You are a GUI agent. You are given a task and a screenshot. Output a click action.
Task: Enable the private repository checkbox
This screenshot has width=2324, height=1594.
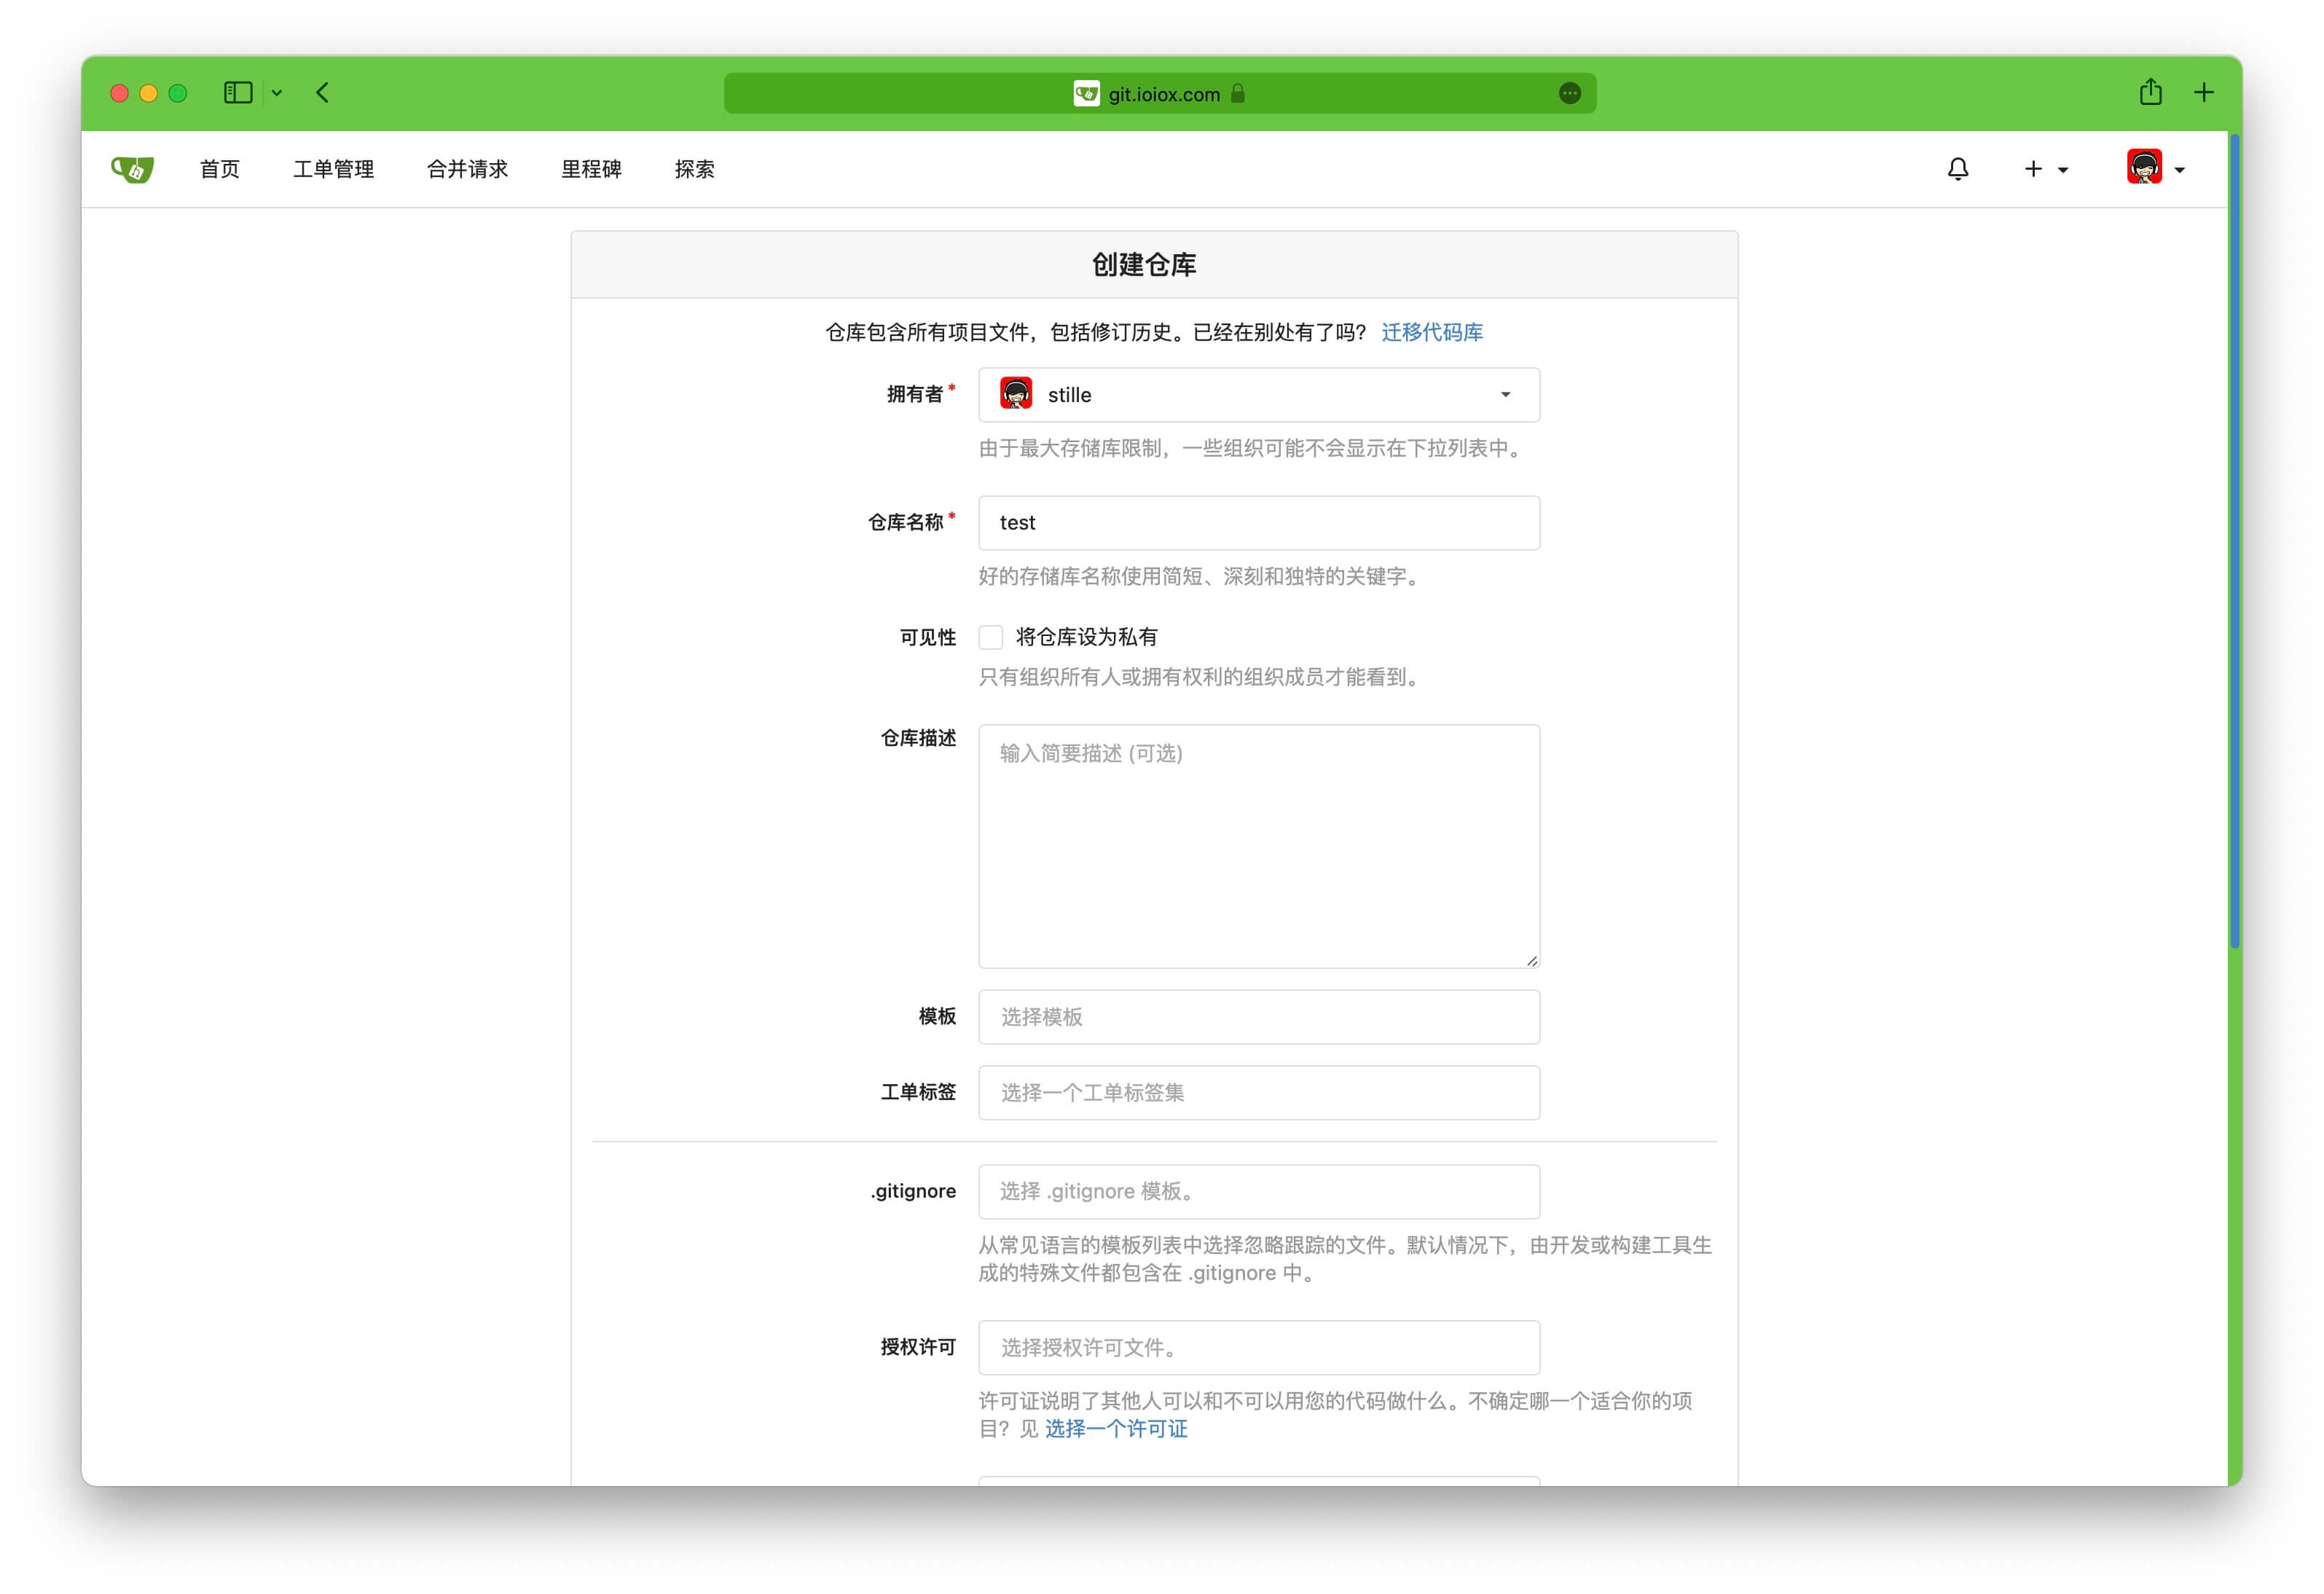click(990, 637)
